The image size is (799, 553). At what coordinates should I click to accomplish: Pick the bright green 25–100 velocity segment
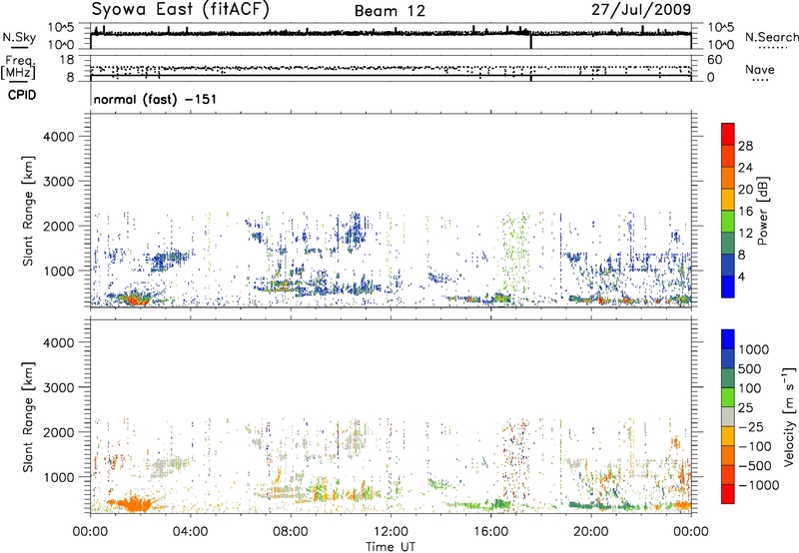tap(728, 397)
